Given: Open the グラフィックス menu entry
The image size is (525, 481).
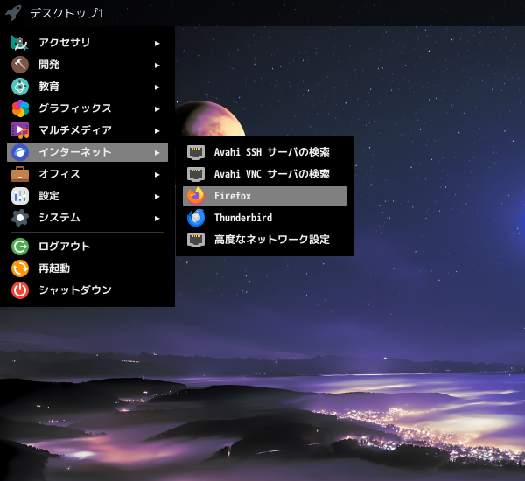Looking at the screenshot, I should pos(87,108).
